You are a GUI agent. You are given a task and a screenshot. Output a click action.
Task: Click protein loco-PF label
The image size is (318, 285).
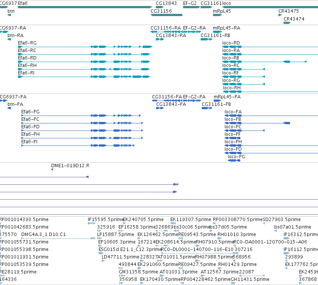(x=232, y=134)
